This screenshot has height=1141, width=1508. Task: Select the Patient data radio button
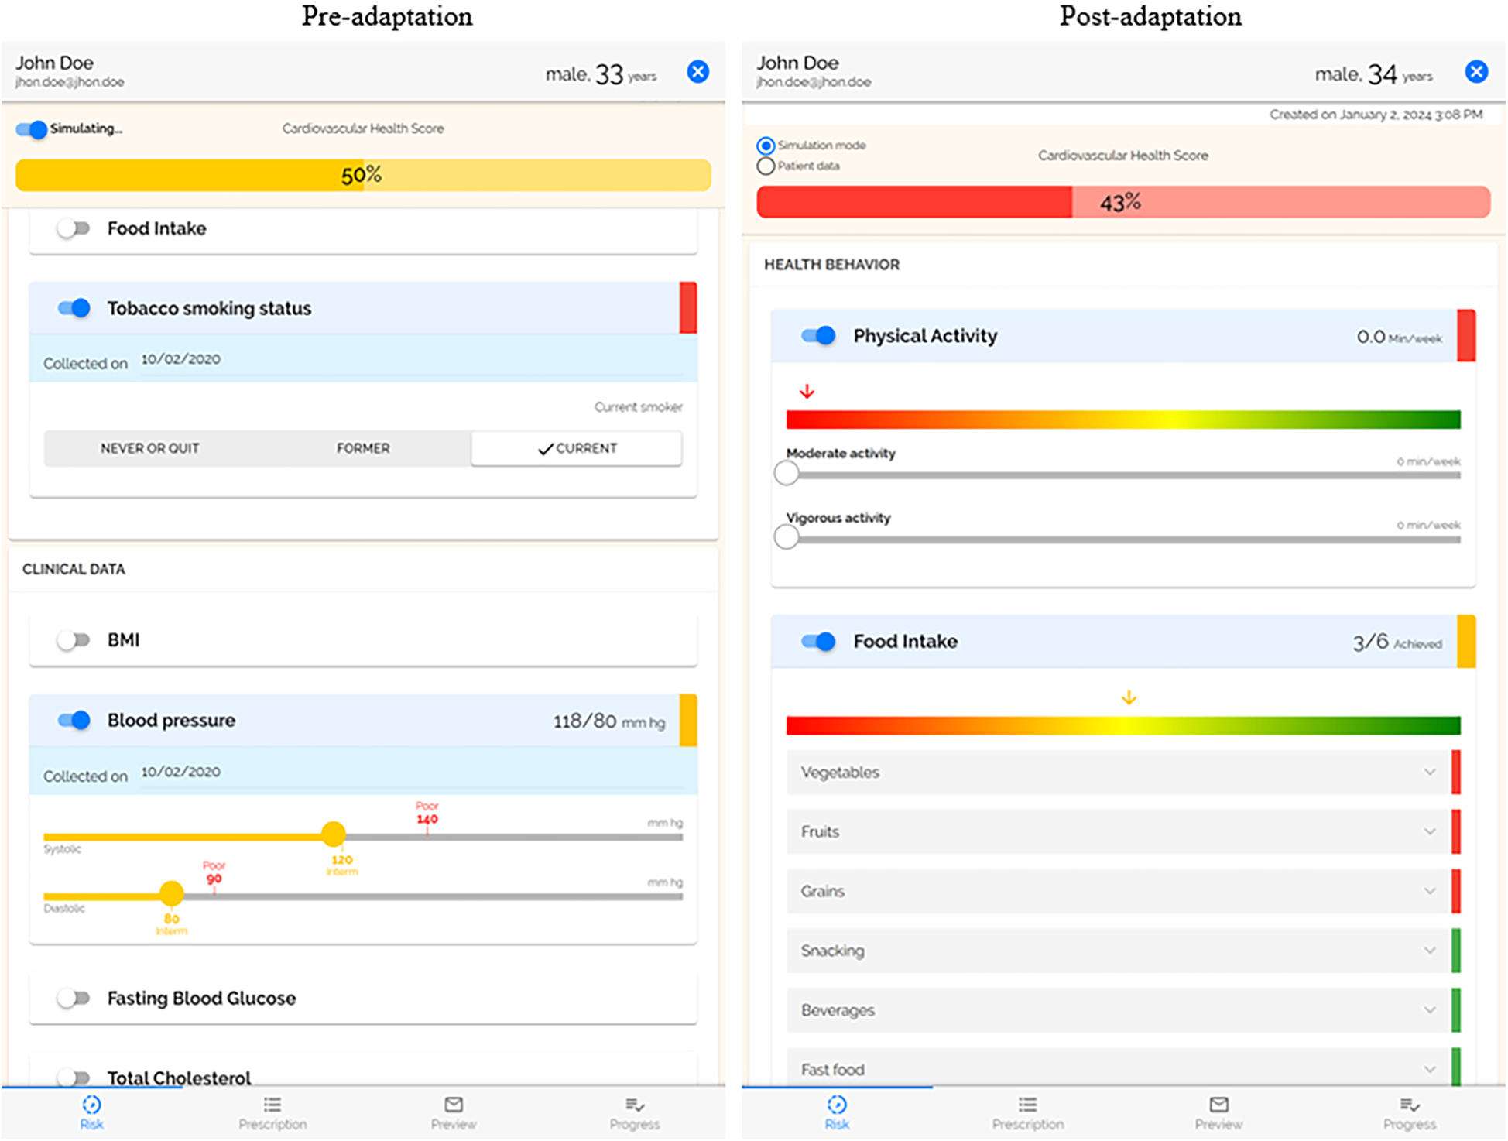tap(766, 166)
